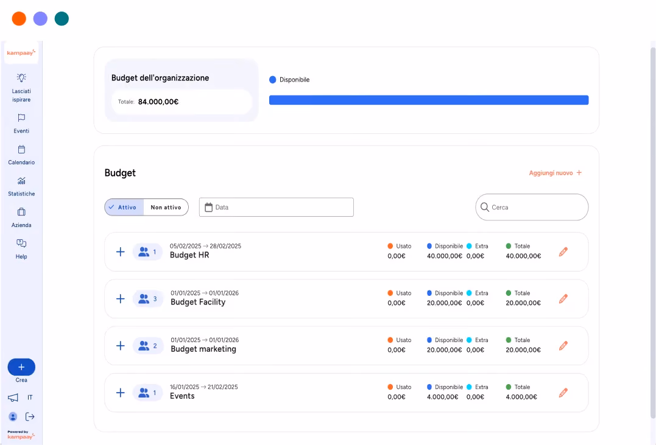Click the teal circle at top-left

click(62, 18)
